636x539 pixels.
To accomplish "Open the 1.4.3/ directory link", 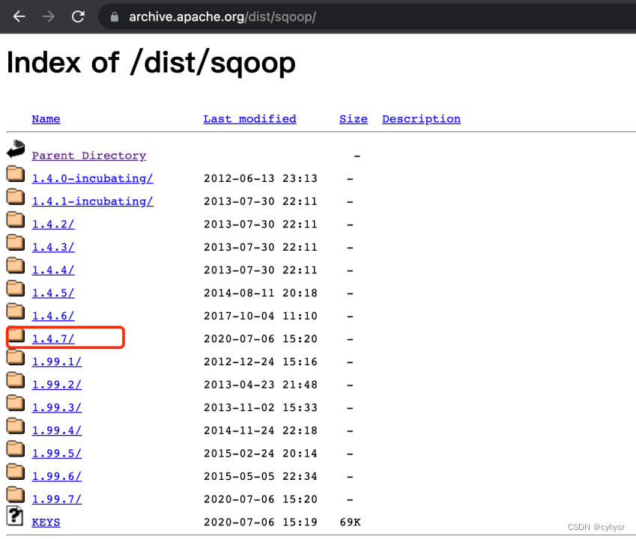I will pyautogui.click(x=53, y=247).
